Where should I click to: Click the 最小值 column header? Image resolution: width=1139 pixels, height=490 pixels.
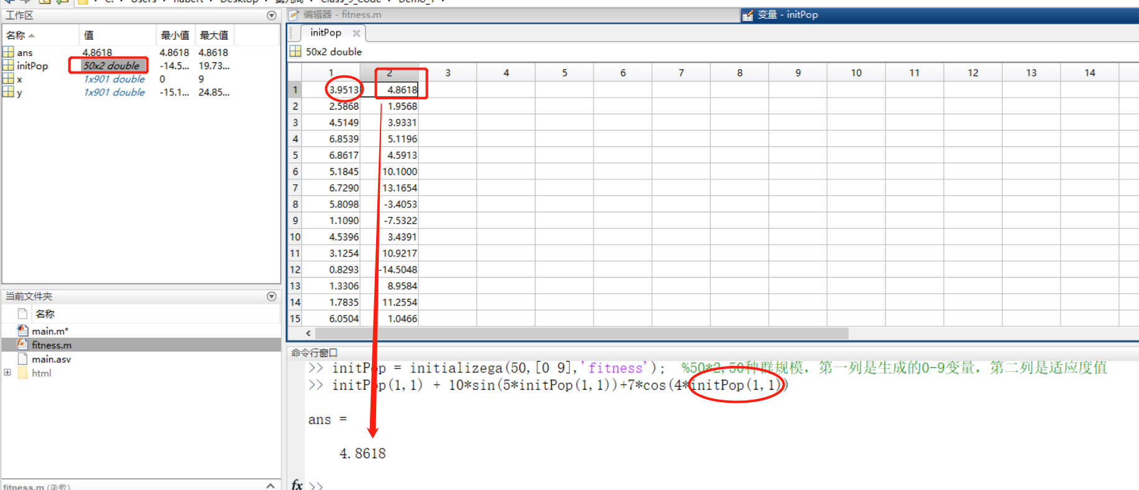(175, 35)
